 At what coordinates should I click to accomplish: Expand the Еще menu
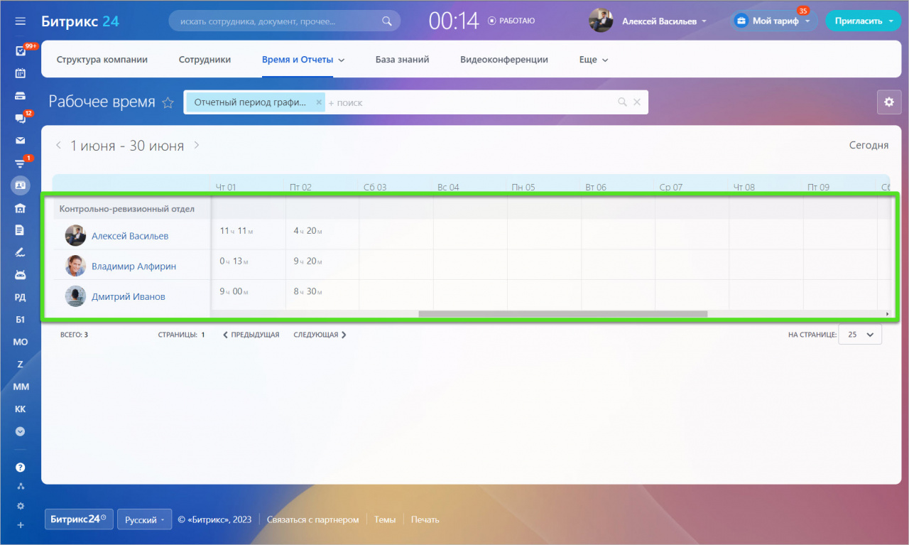(594, 60)
